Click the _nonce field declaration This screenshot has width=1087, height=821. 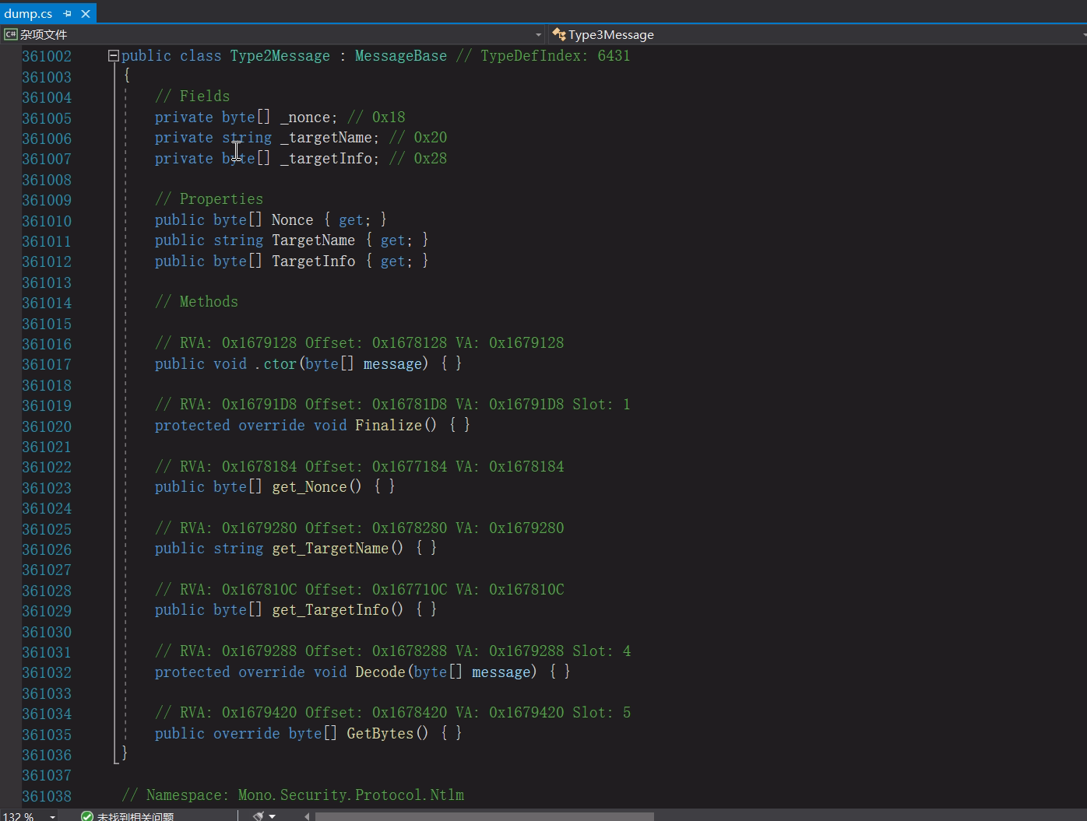point(306,117)
